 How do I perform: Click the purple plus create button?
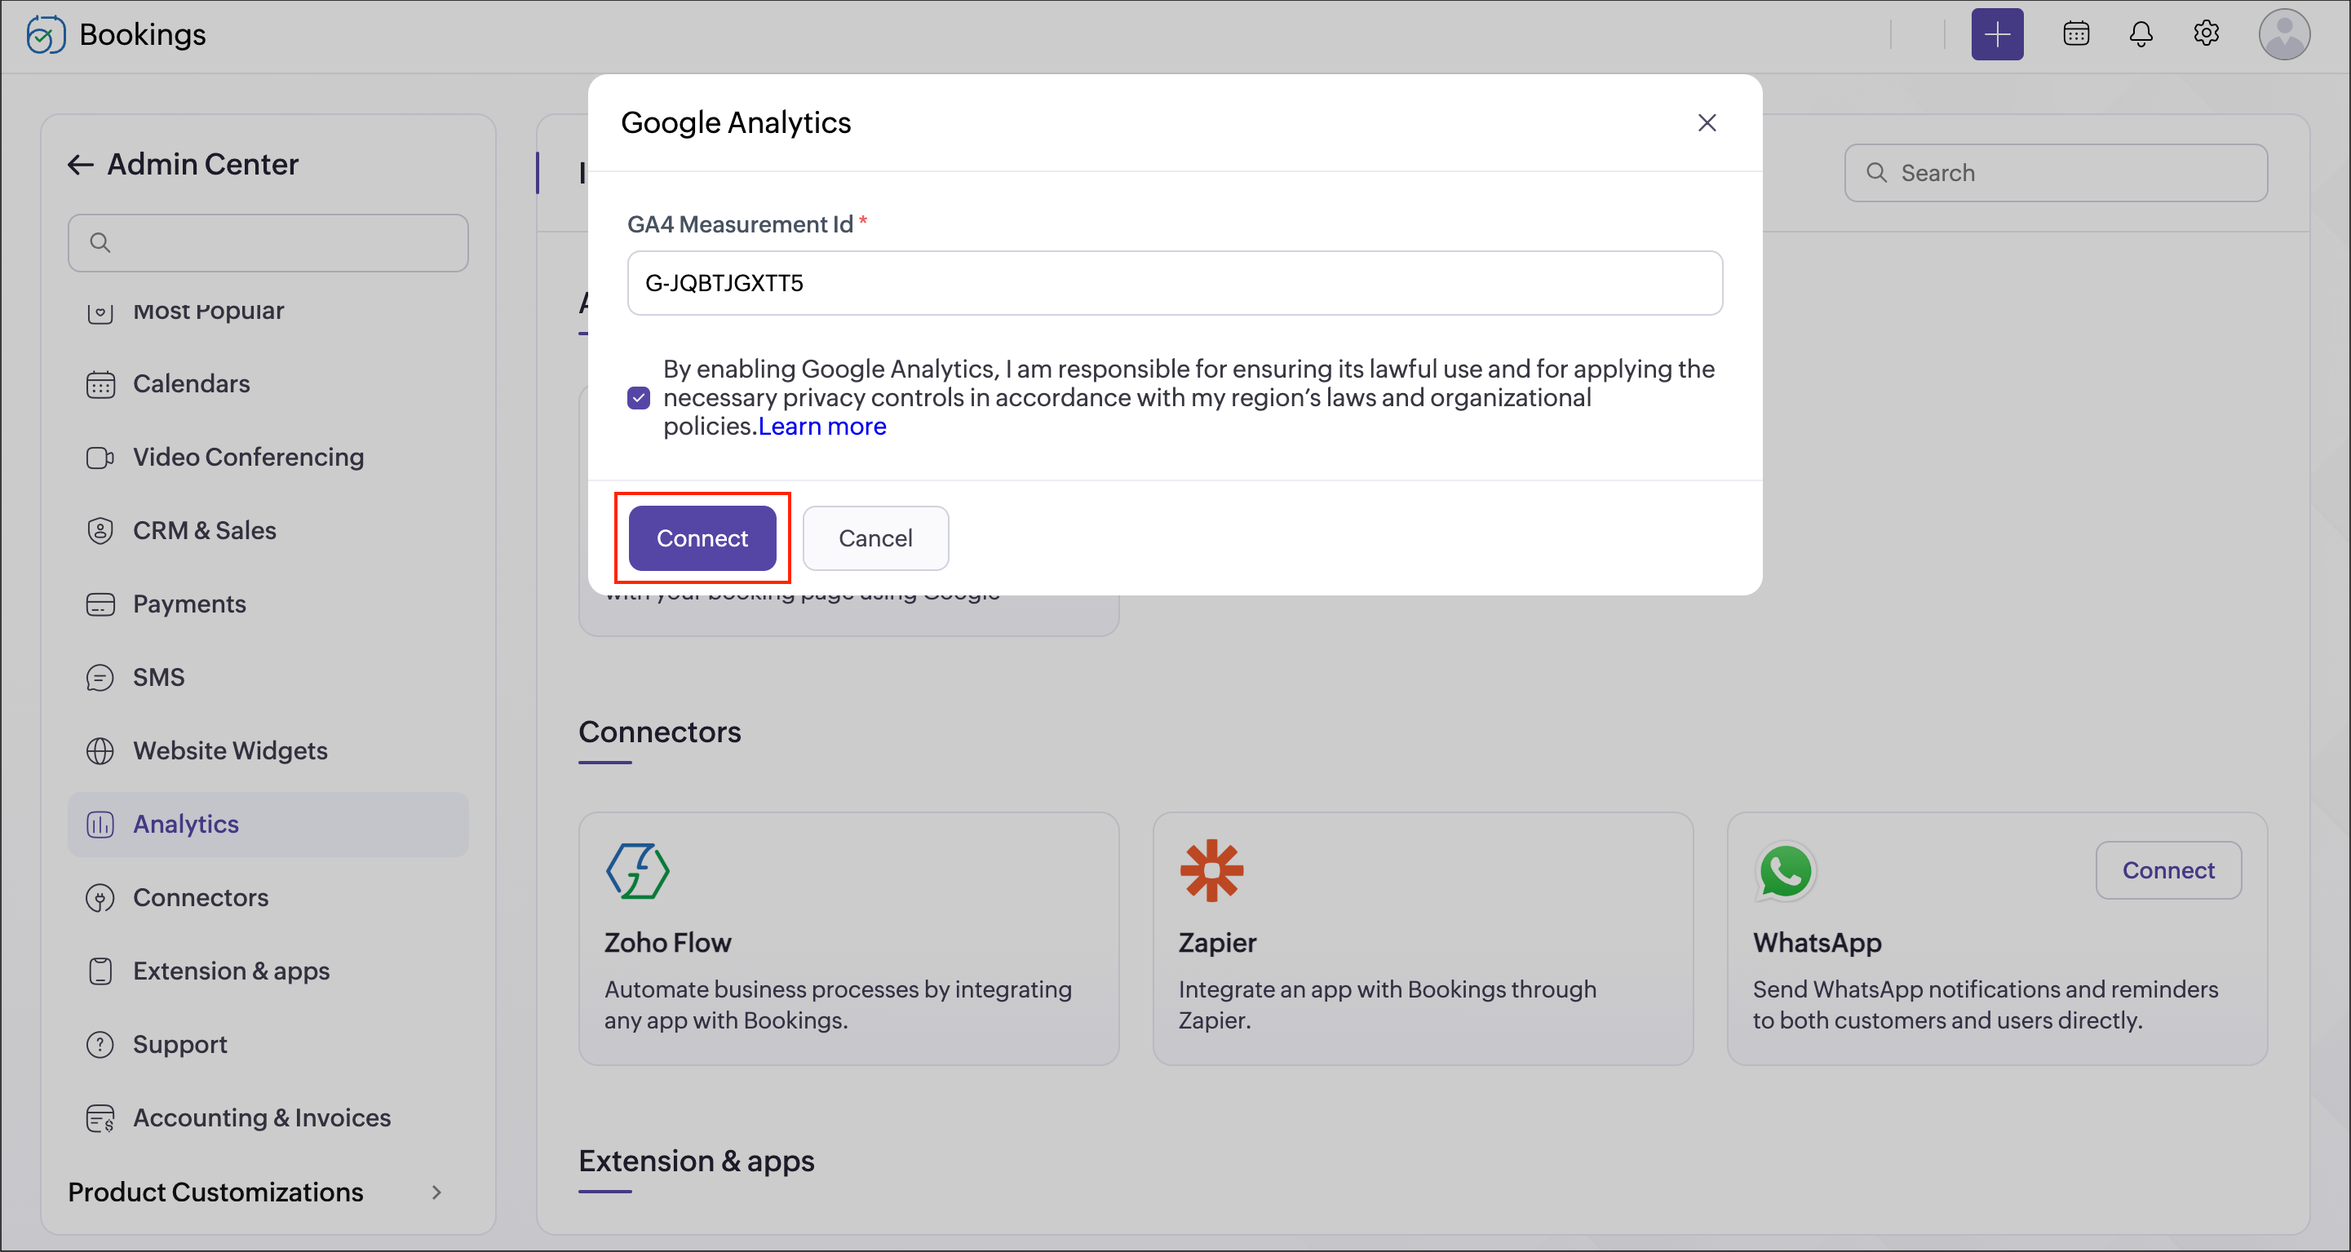[1996, 35]
